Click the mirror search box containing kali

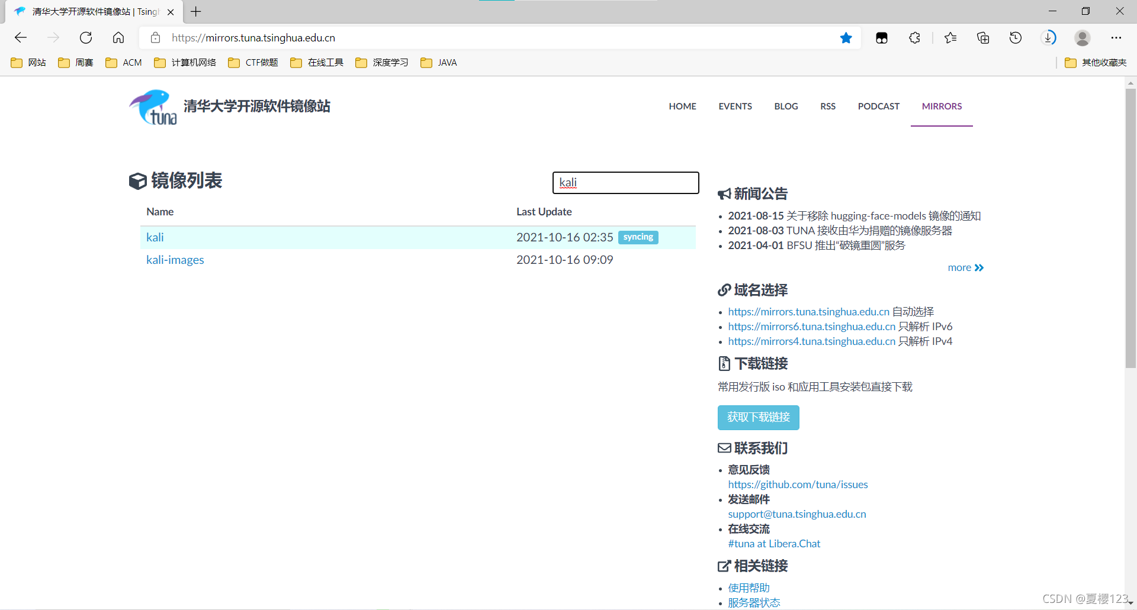625,183
